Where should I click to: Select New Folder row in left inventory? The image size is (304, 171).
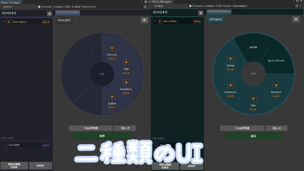click(26, 22)
